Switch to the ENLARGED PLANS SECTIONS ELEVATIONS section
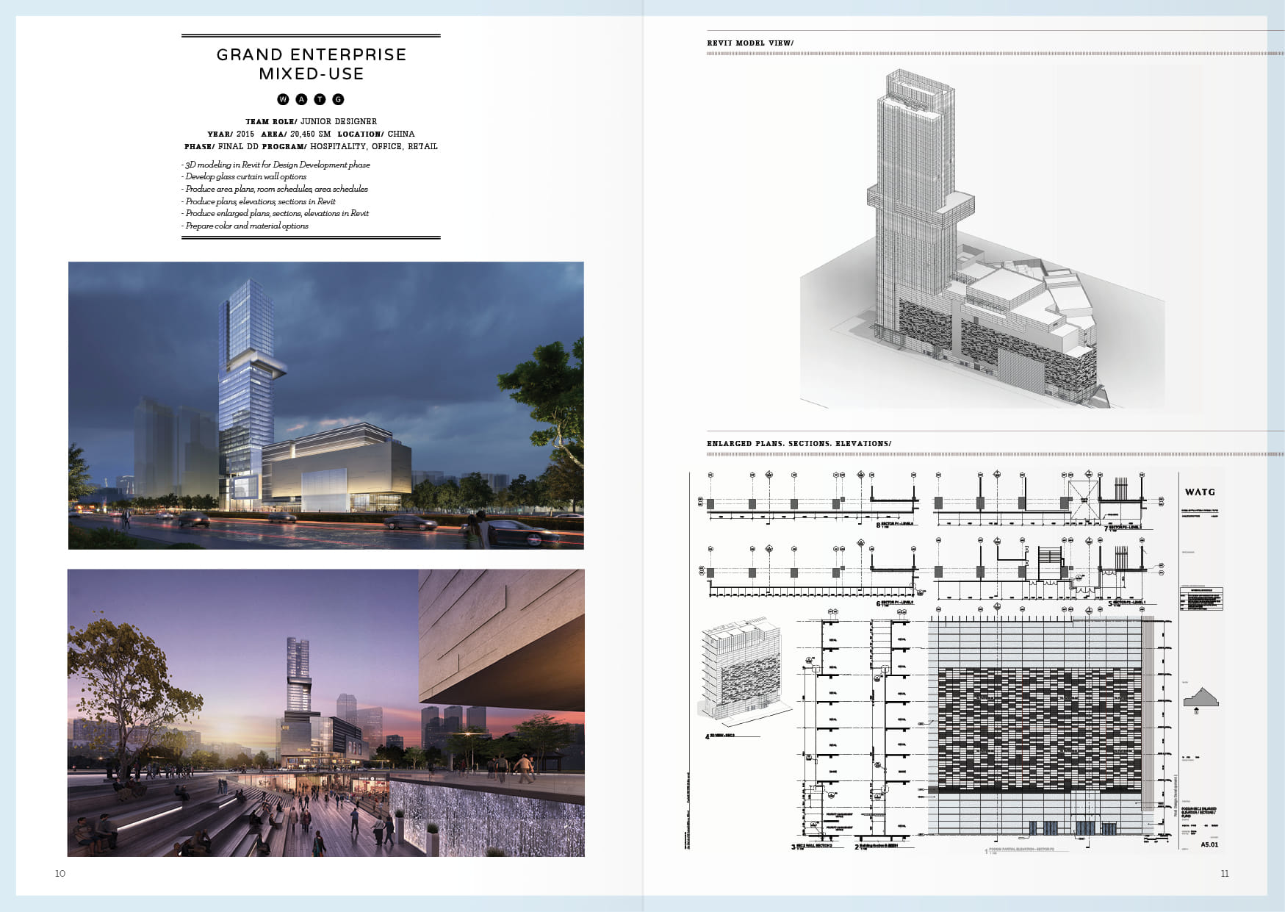Screen dimensions: 1285x912 point(798,443)
